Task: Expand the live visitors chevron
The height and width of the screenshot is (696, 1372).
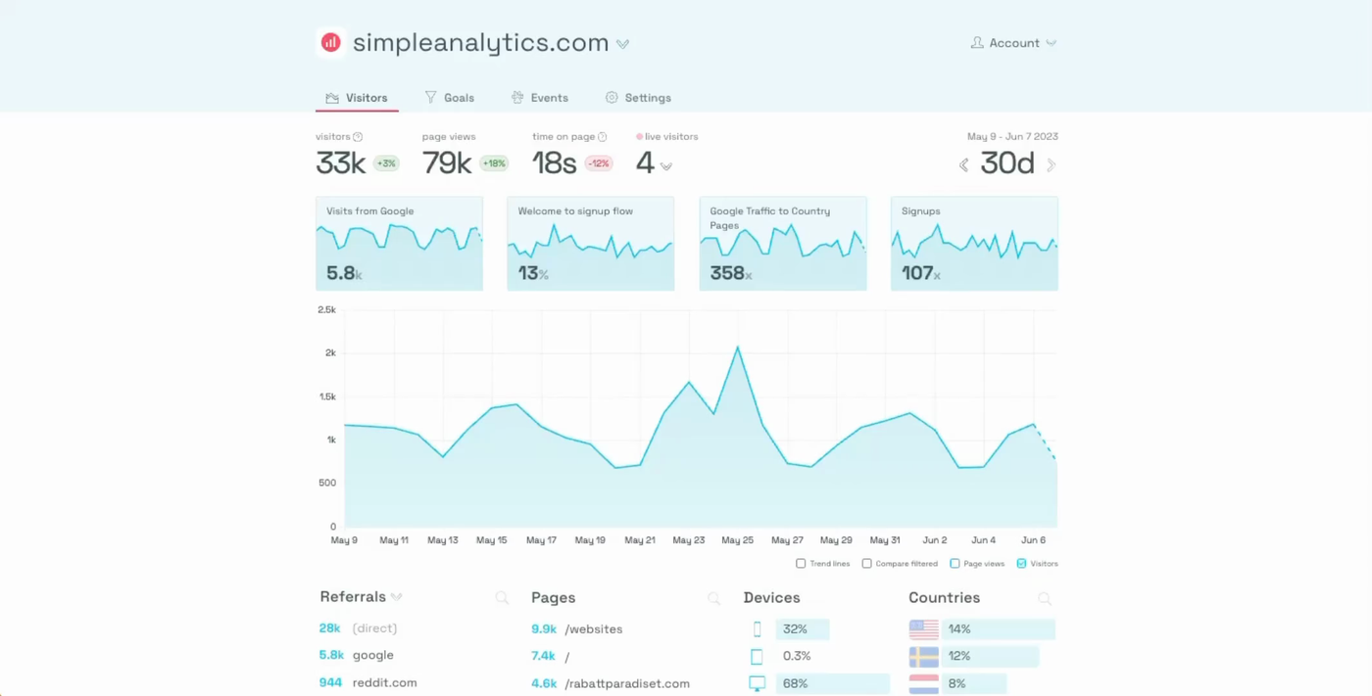Action: pos(665,166)
